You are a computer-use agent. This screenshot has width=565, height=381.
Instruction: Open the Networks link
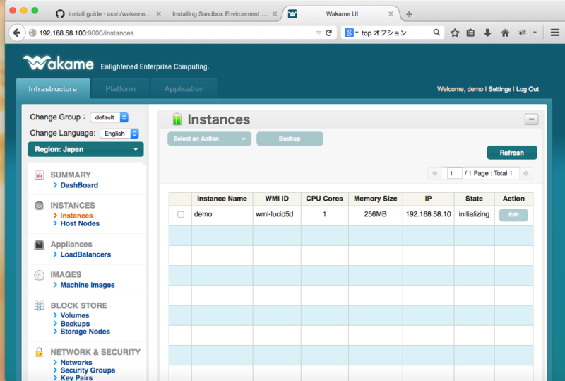[76, 362]
